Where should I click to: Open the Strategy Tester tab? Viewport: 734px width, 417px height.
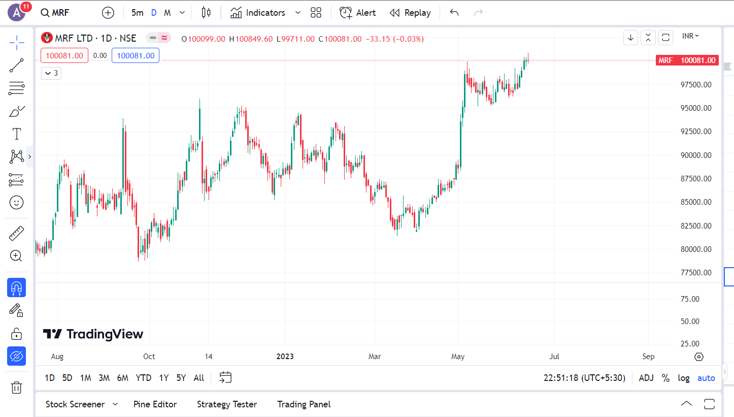(x=227, y=404)
